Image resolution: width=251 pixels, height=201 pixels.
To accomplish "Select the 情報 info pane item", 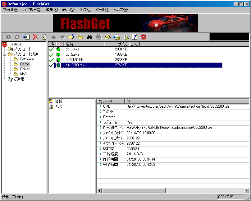I will tap(58, 101).
